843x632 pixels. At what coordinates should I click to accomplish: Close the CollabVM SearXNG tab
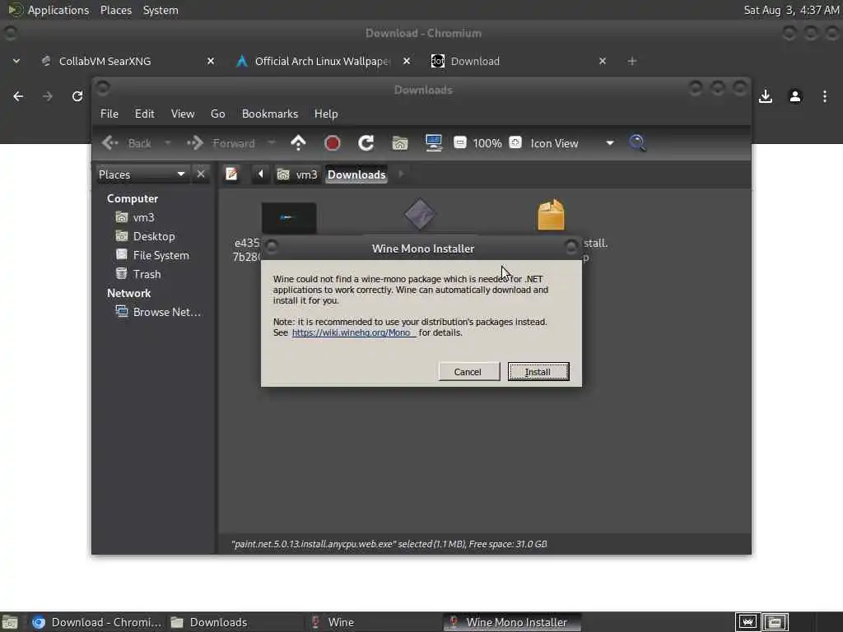(211, 61)
